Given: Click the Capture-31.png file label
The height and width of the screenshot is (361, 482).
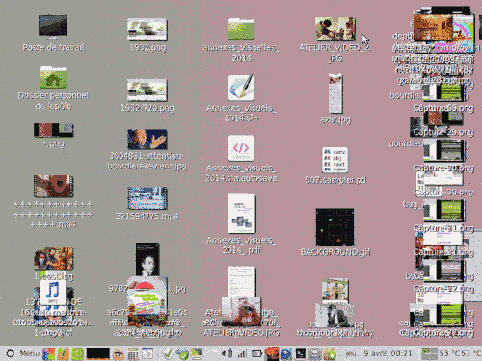Looking at the screenshot, I should (x=443, y=228).
